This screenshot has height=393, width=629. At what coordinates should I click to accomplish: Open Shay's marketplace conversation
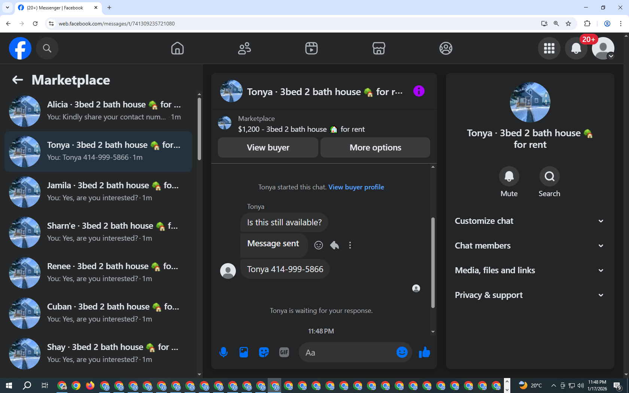point(98,354)
